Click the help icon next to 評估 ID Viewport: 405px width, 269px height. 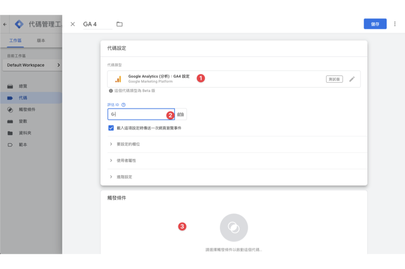(123, 105)
